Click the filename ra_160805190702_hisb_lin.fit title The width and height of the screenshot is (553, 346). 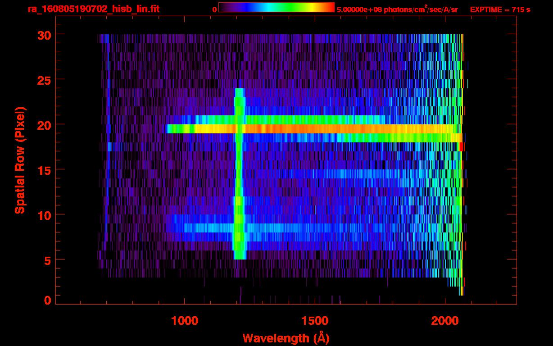[93, 9]
